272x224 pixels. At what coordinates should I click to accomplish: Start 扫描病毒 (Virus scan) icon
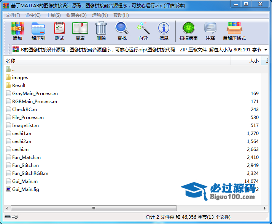[189, 28]
